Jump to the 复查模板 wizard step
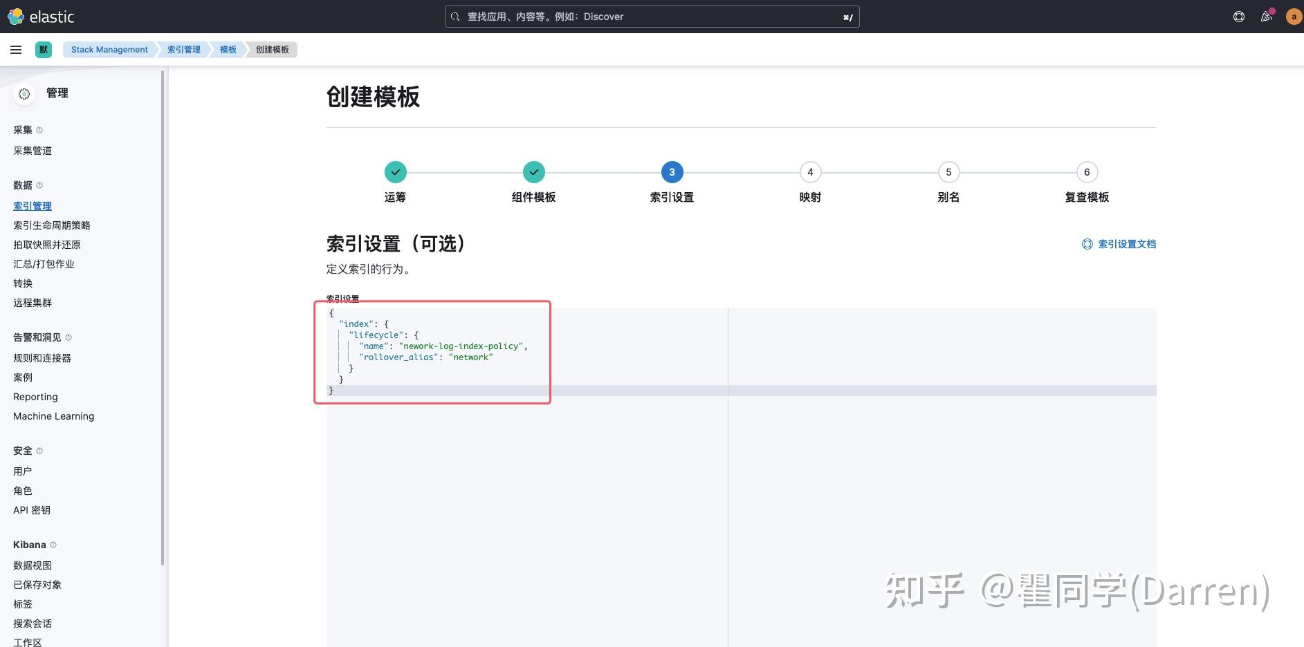The image size is (1304, 647). 1086,172
